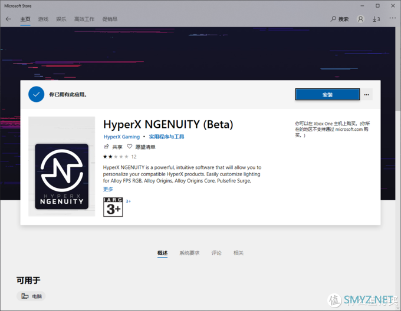Open the header three-dot menu
401x311 pixels.
coord(392,18)
